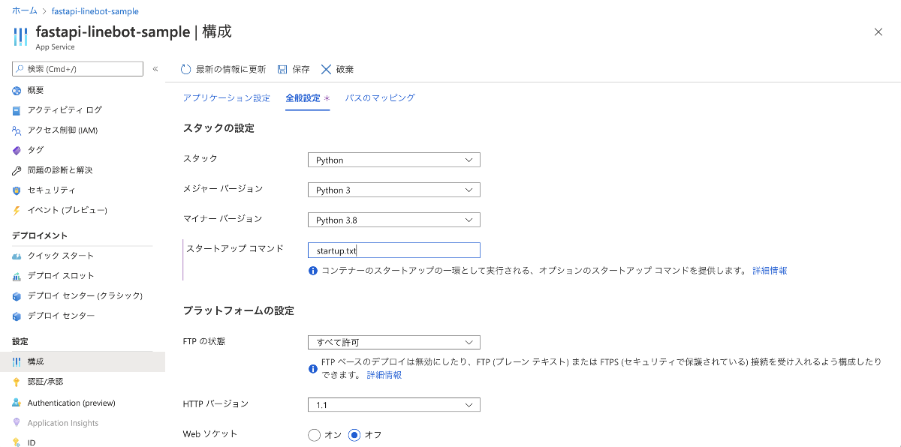901x447 pixels.
Task: Click the 保存 save disk icon
Action: 282,69
